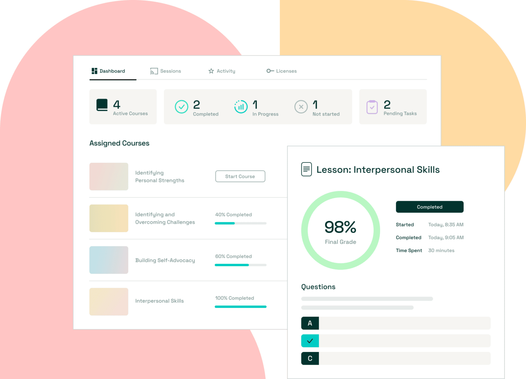Click the Lesson: Interpersonal Skills heading
The height and width of the screenshot is (379, 526).
tap(378, 170)
